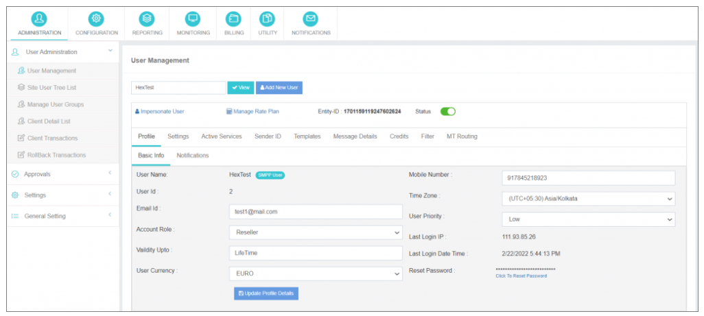The image size is (704, 316).
Task: Switch to the Templates tab
Action: [x=307, y=136]
